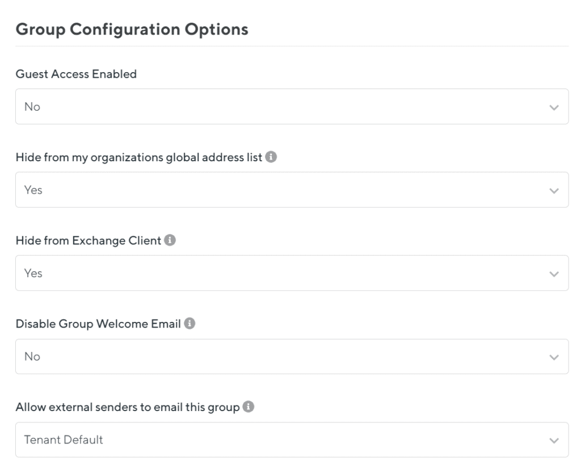581x469 pixels.
Task: Click the allow external senders label text
Action: (x=130, y=405)
